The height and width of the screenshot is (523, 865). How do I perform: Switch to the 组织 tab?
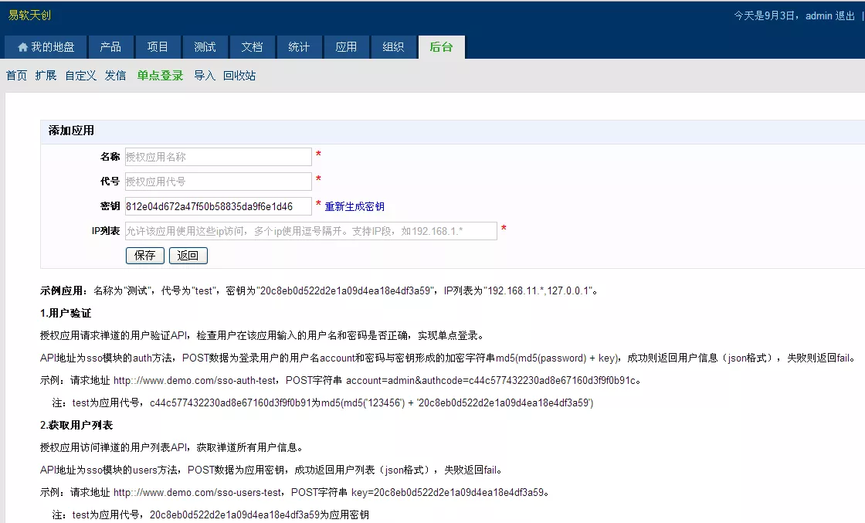click(x=393, y=47)
